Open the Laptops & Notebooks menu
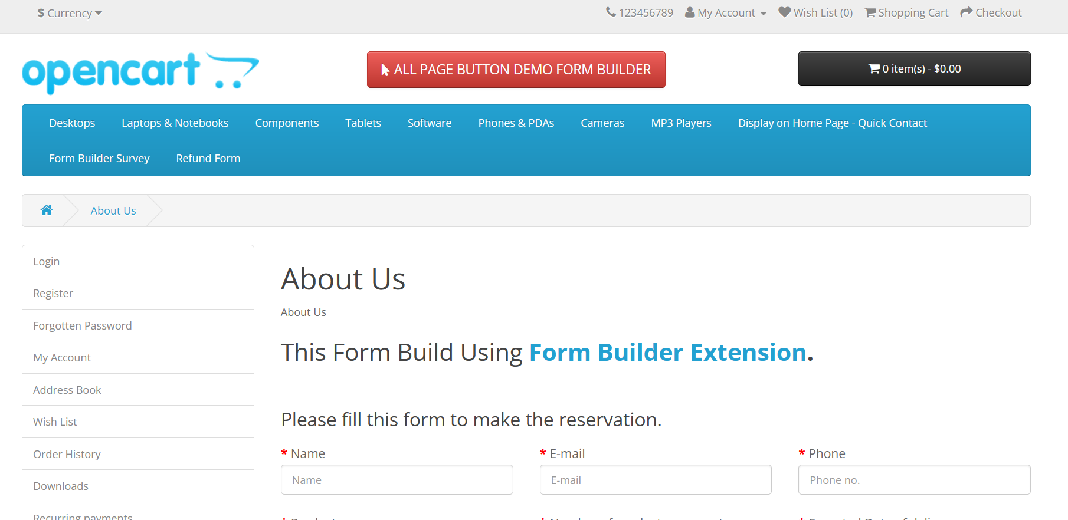The height and width of the screenshot is (520, 1068). [x=175, y=123]
